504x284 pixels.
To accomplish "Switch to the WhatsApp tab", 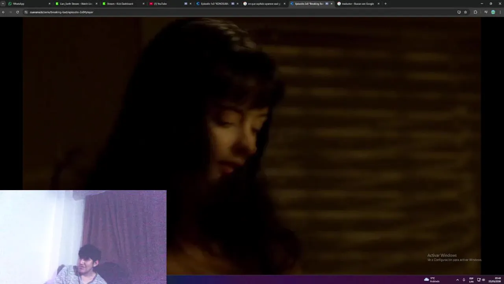I will (x=29, y=4).
